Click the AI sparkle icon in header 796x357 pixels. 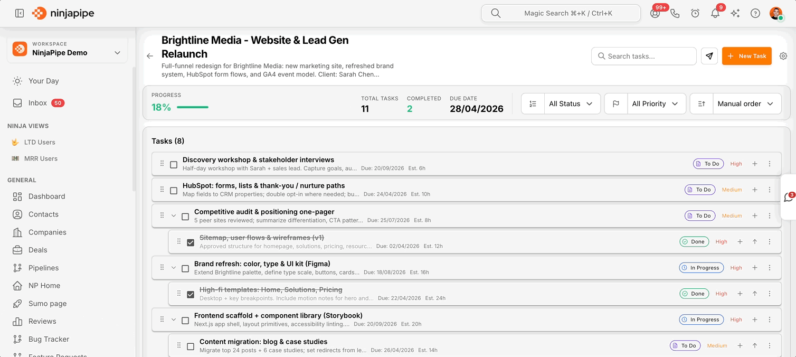pyautogui.click(x=735, y=14)
